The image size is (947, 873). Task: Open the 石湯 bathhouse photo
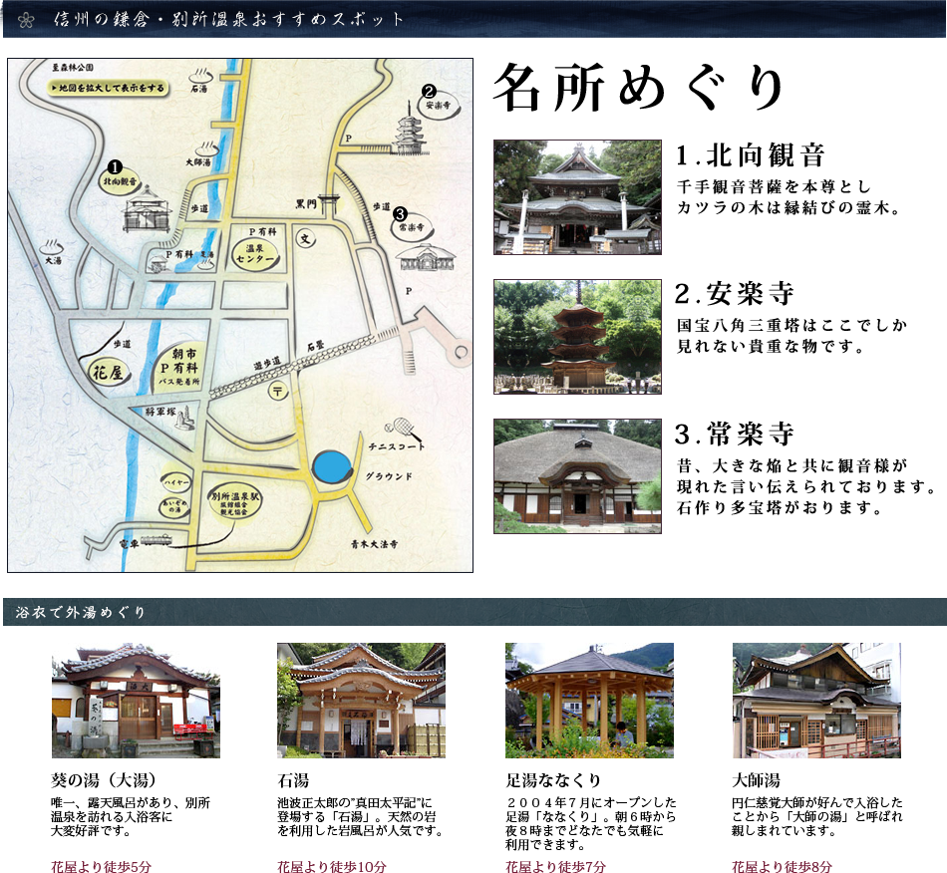tap(361, 701)
